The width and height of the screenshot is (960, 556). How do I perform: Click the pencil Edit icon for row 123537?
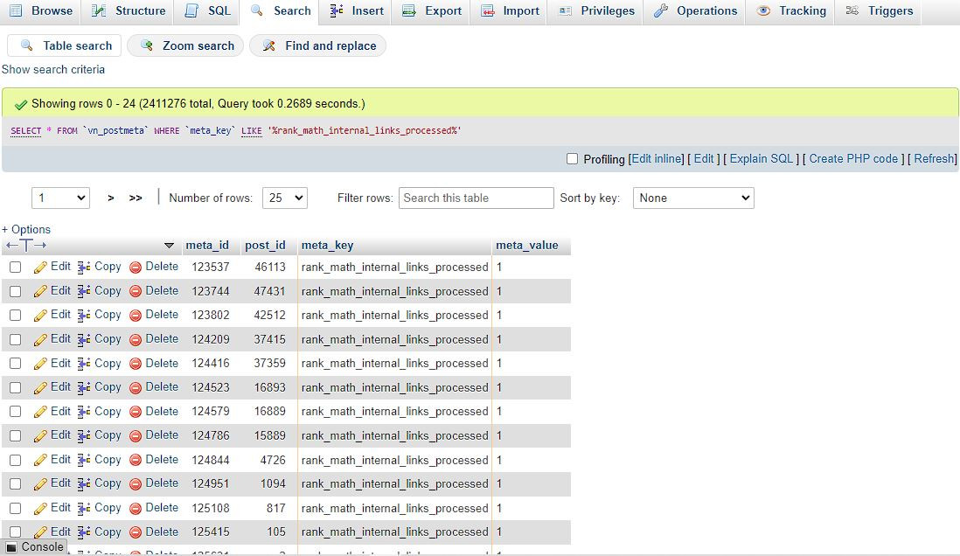tap(40, 267)
